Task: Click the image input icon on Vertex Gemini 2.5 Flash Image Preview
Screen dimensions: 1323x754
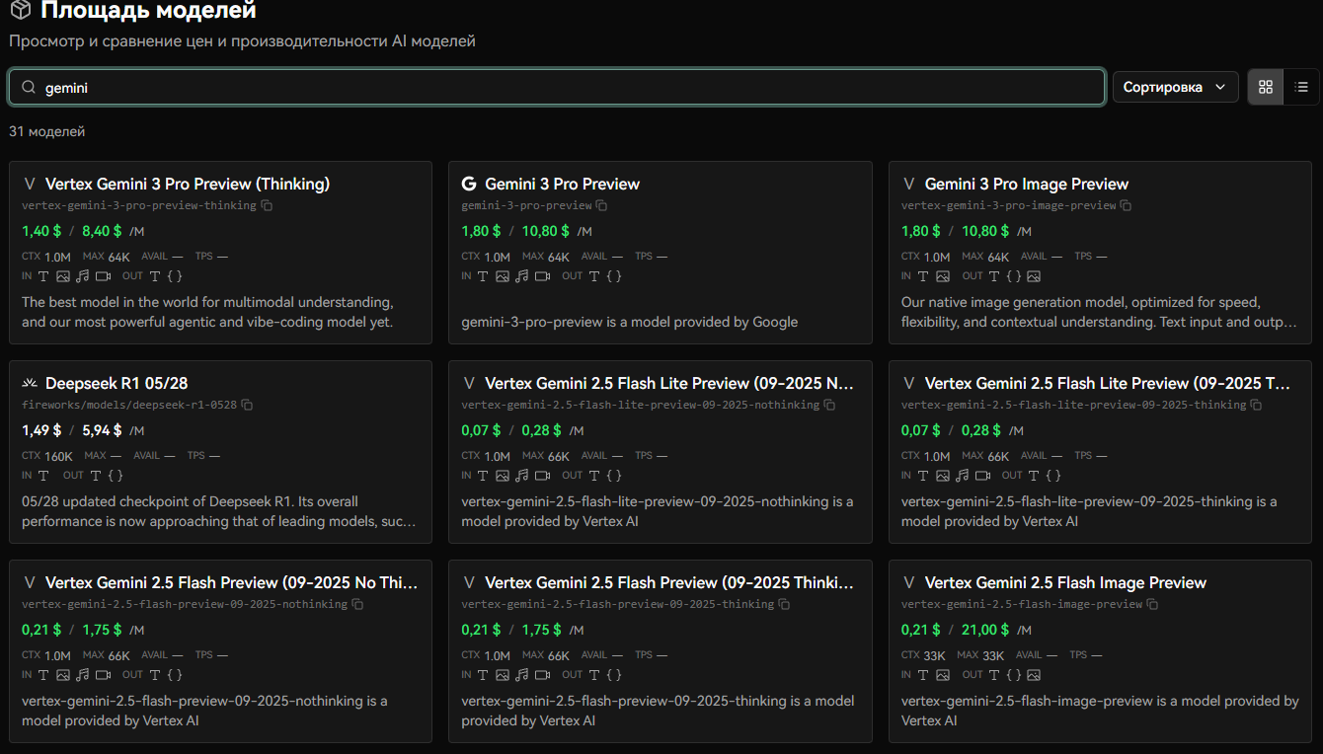Action: (x=943, y=675)
